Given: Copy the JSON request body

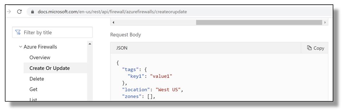Looking at the screenshot, I should [315, 48].
